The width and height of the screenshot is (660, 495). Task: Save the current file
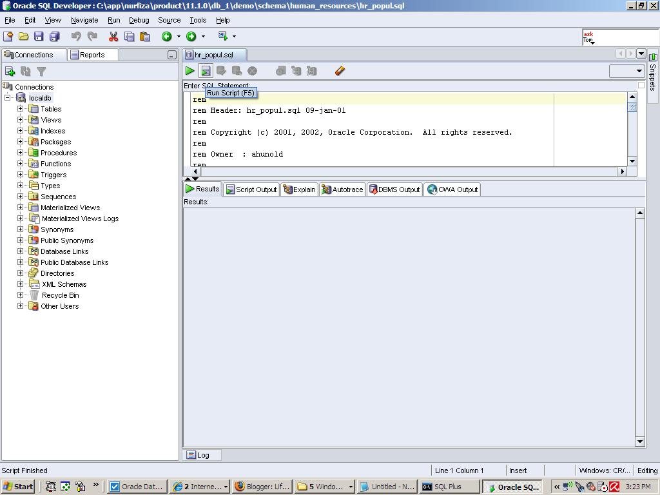tap(39, 37)
